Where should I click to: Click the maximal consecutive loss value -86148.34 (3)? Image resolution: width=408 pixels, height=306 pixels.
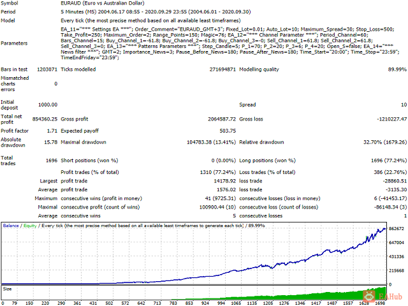click(390, 207)
